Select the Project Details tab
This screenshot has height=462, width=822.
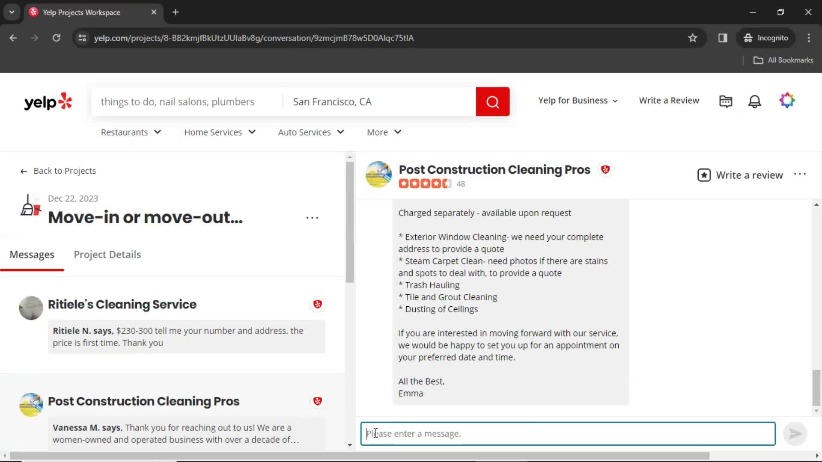tap(107, 255)
